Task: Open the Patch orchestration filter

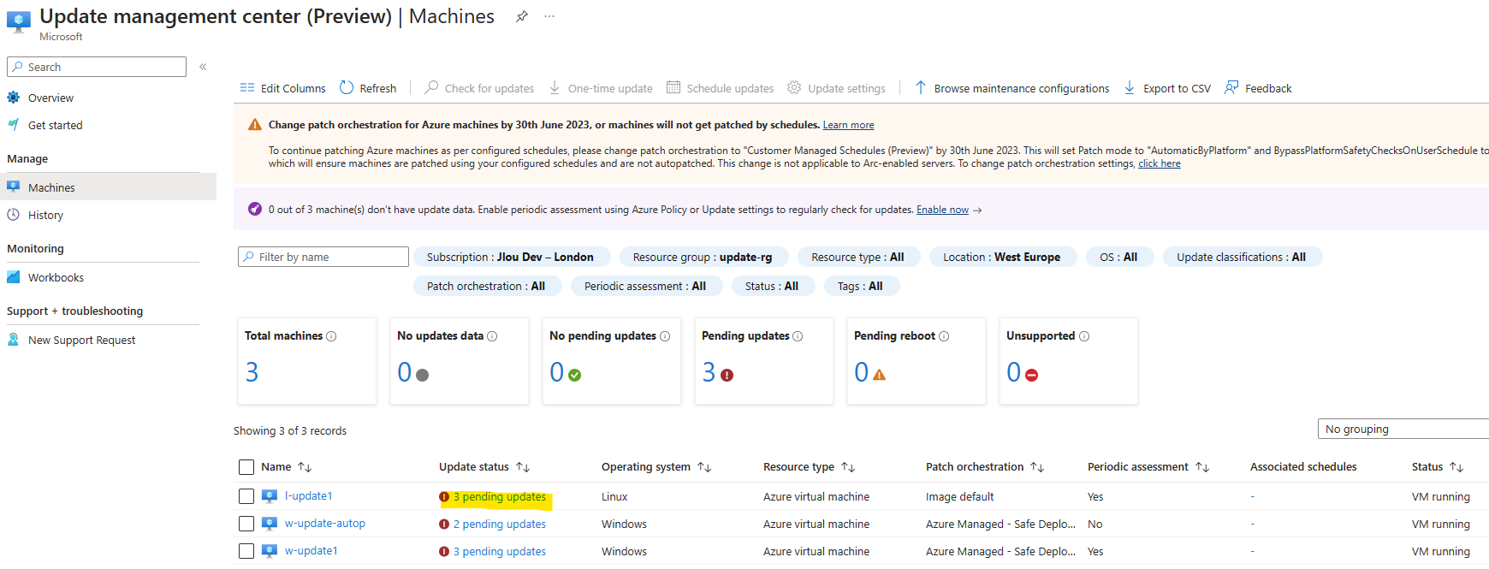Action: point(486,286)
